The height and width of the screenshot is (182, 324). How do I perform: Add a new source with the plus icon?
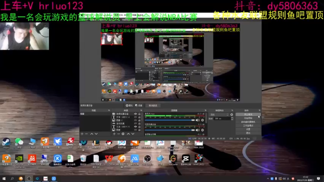(114, 134)
